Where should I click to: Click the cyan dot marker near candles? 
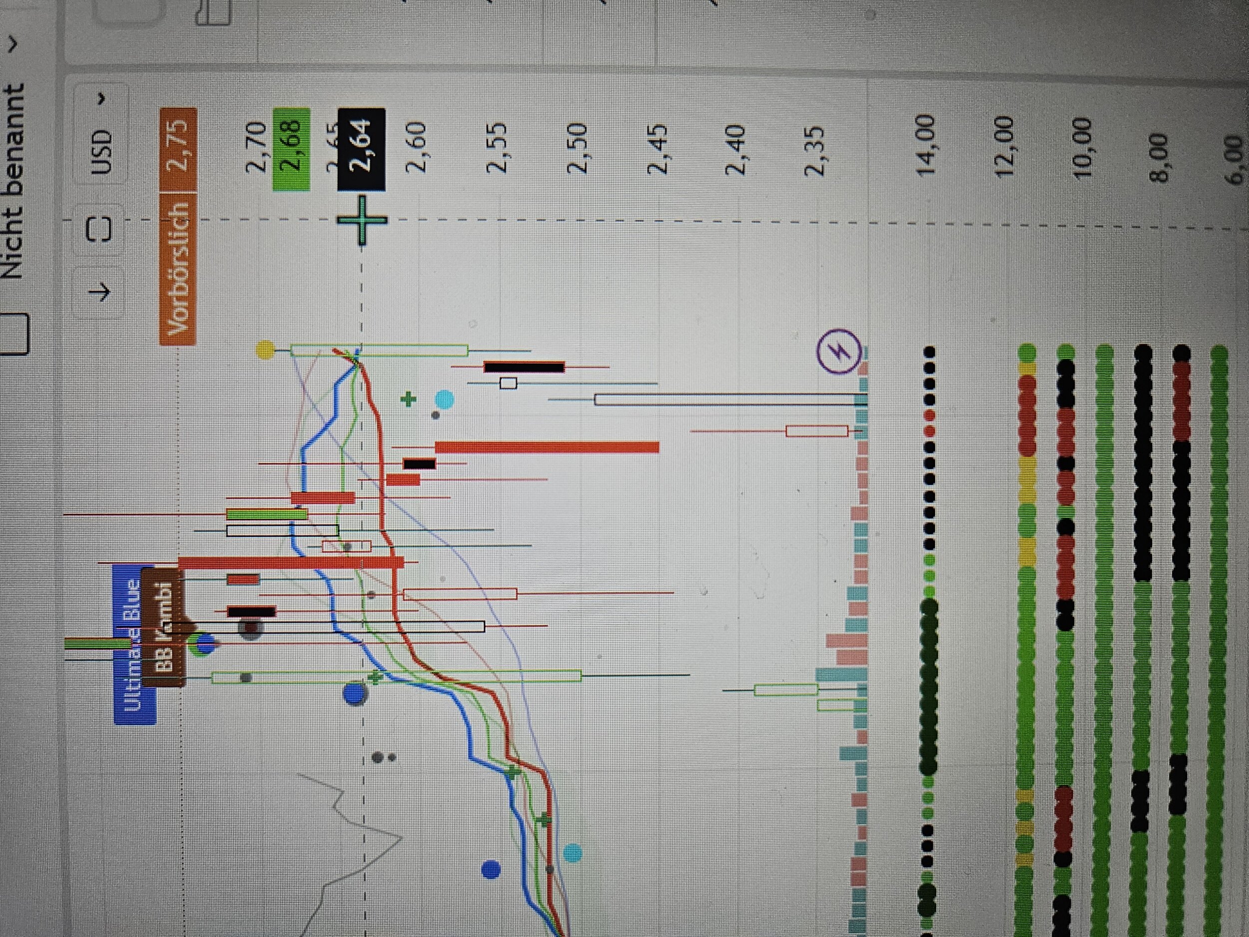point(444,400)
